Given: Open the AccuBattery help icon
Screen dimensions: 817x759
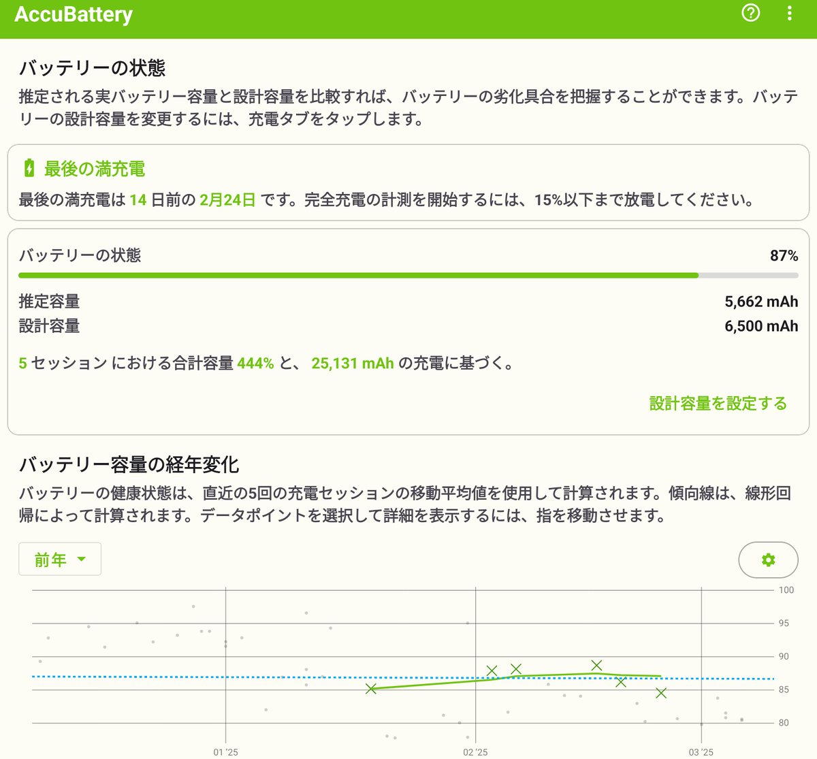Looking at the screenshot, I should tap(750, 14).
